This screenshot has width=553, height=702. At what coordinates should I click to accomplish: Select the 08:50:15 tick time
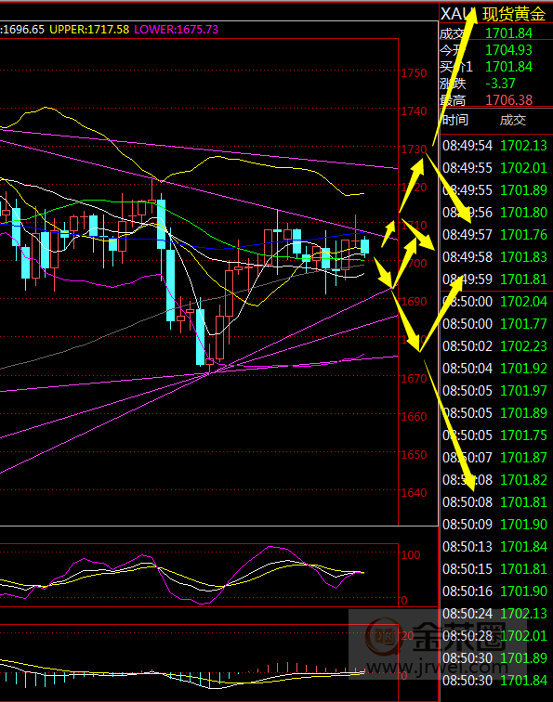click(467, 569)
